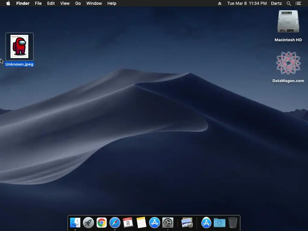Open Preview app icon in Dock
The height and width of the screenshot is (231, 308).
point(187,223)
